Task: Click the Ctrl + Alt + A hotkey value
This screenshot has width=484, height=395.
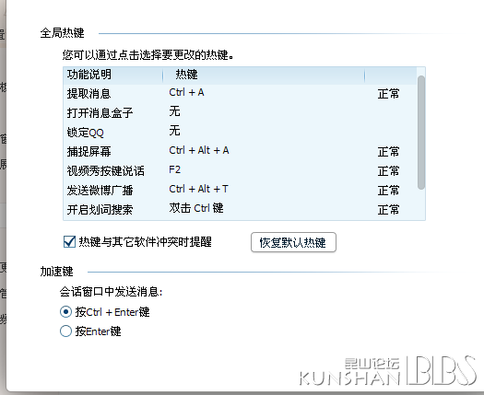Action: pos(199,150)
